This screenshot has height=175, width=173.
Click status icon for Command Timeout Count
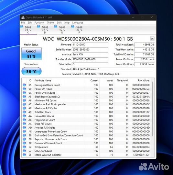point(24,143)
